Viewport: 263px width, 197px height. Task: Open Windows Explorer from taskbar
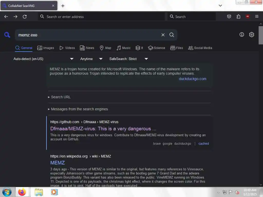tap(39, 192)
